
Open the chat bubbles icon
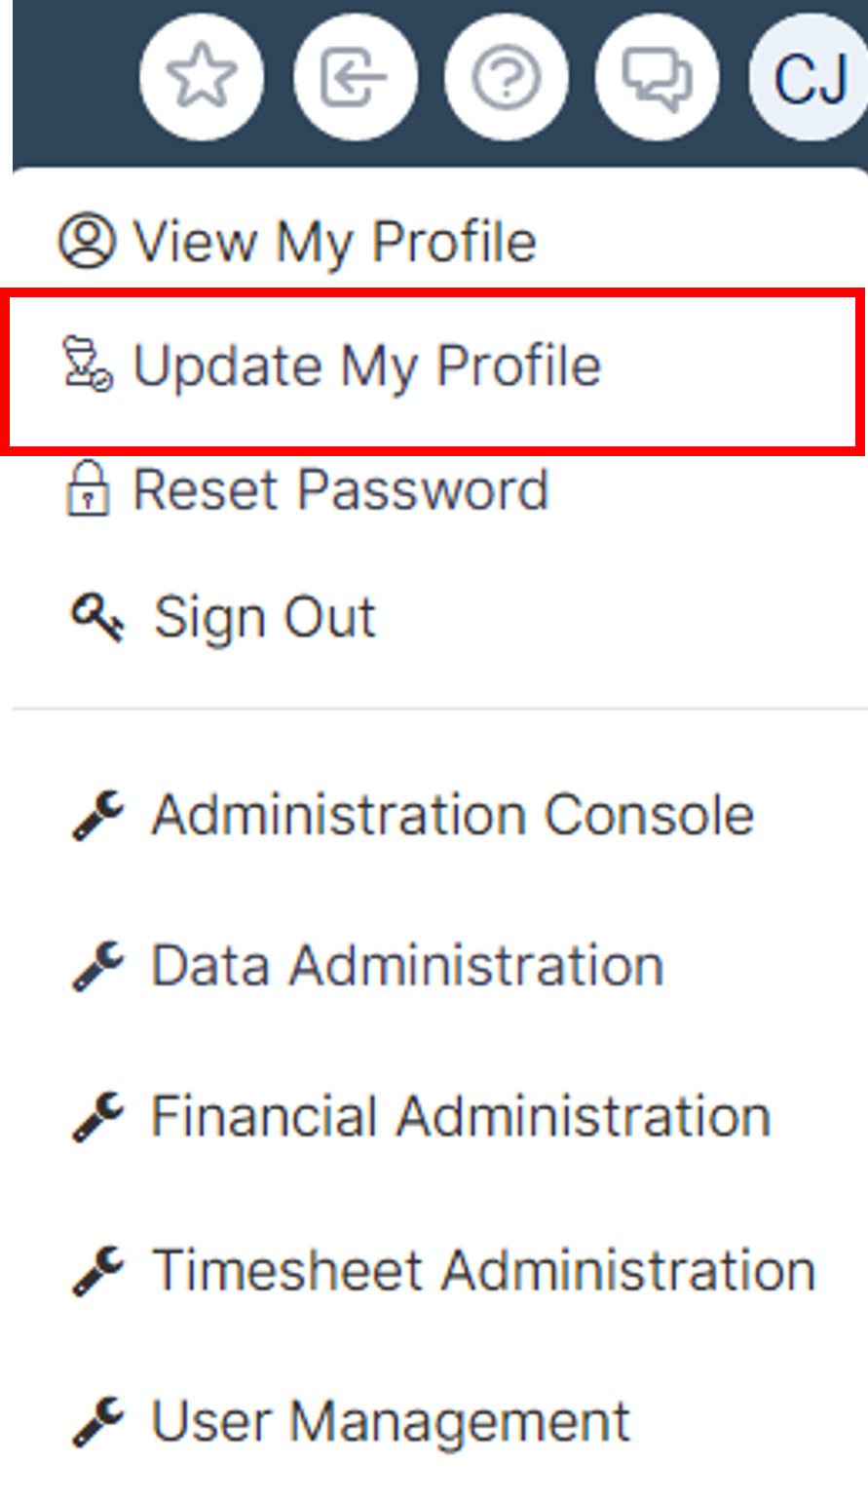pyautogui.click(x=658, y=77)
